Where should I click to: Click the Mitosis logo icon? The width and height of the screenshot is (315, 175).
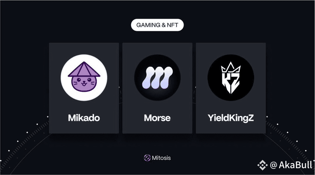[x=147, y=158]
